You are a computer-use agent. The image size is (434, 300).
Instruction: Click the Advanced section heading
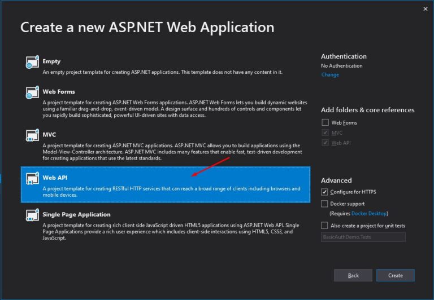coord(336,180)
